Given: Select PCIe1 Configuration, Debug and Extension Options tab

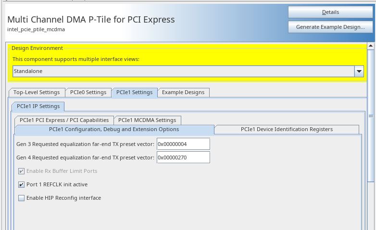Looking at the screenshot, I should click(114, 130).
